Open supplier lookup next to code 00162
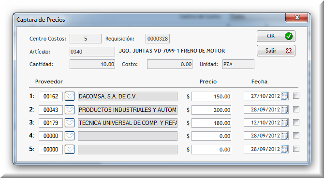The width and height of the screenshot is (324, 178). click(70, 96)
